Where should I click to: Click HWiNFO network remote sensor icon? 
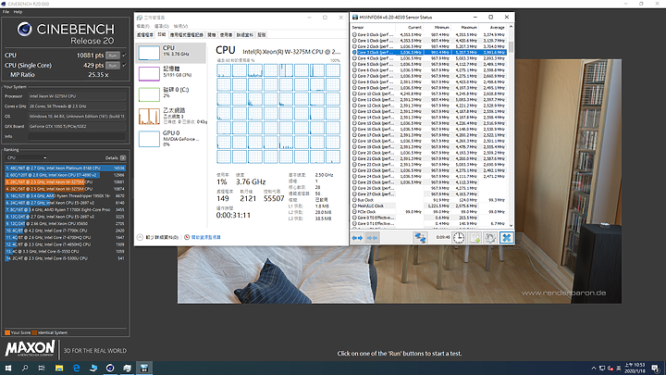[420, 237]
